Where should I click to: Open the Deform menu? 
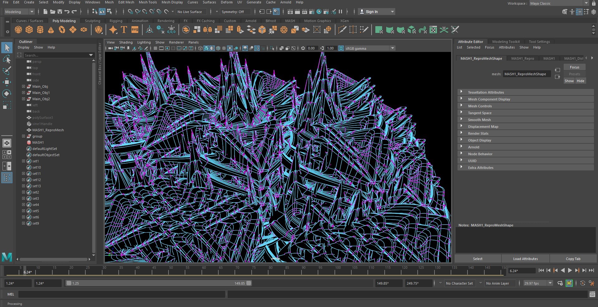pos(226,2)
